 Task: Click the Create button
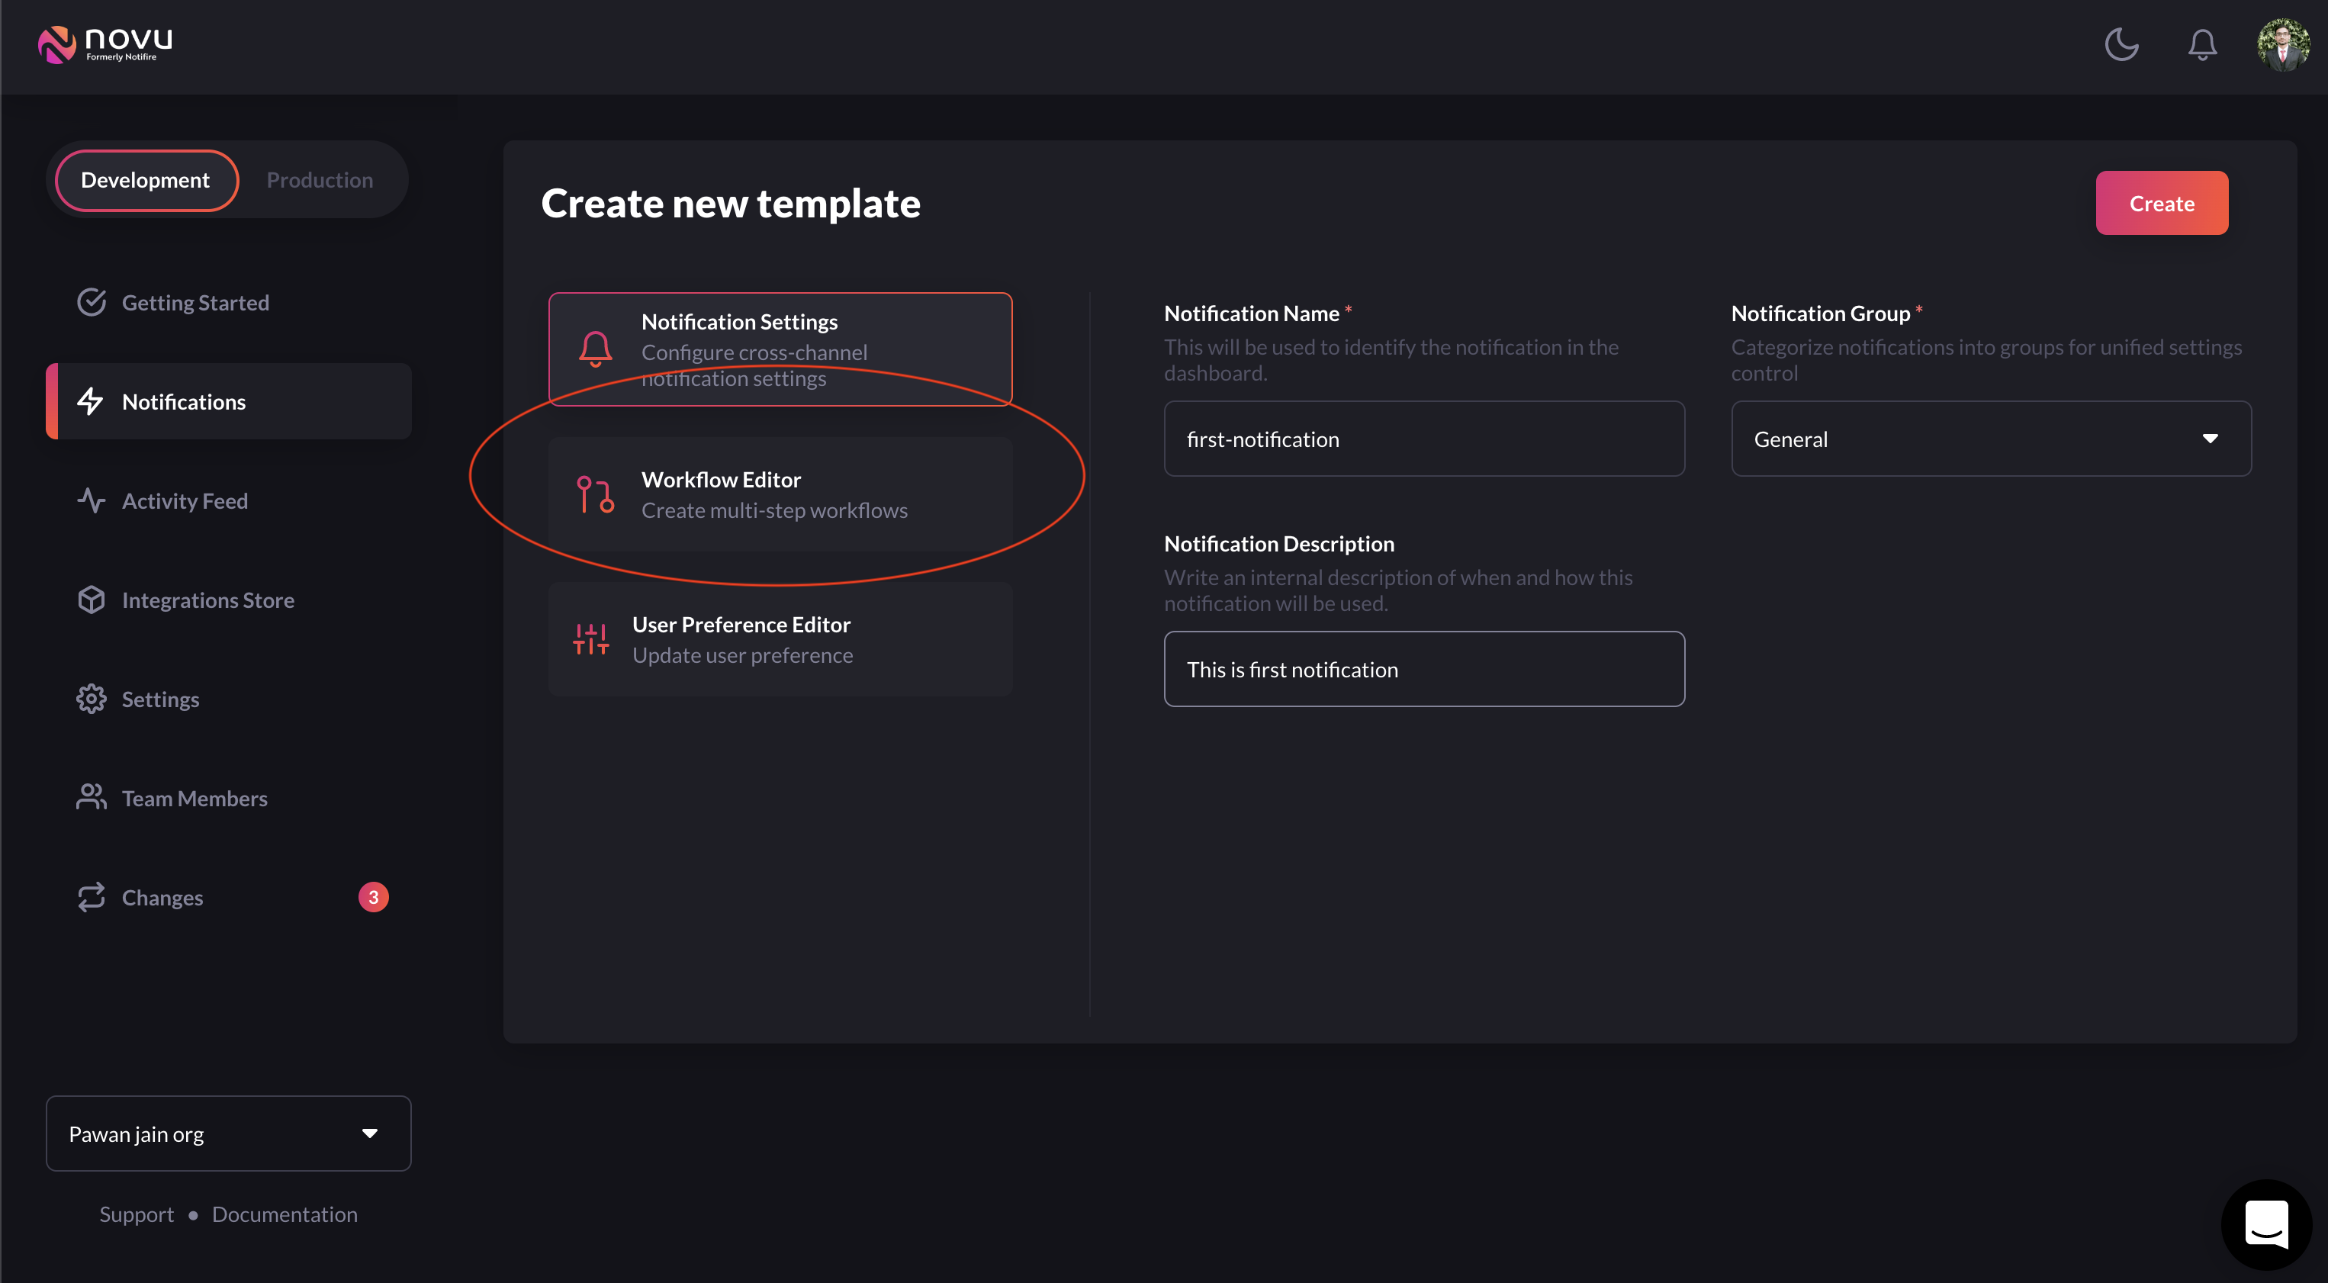pyautogui.click(x=2161, y=202)
